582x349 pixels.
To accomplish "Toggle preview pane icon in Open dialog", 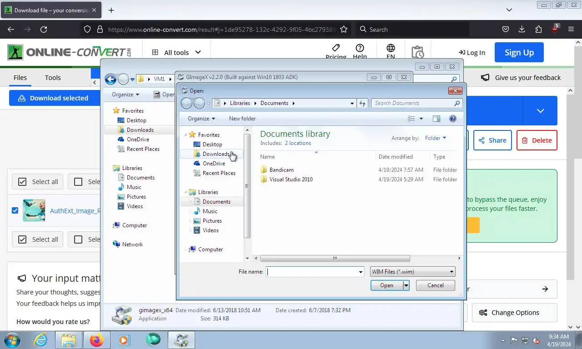I will 436,119.
